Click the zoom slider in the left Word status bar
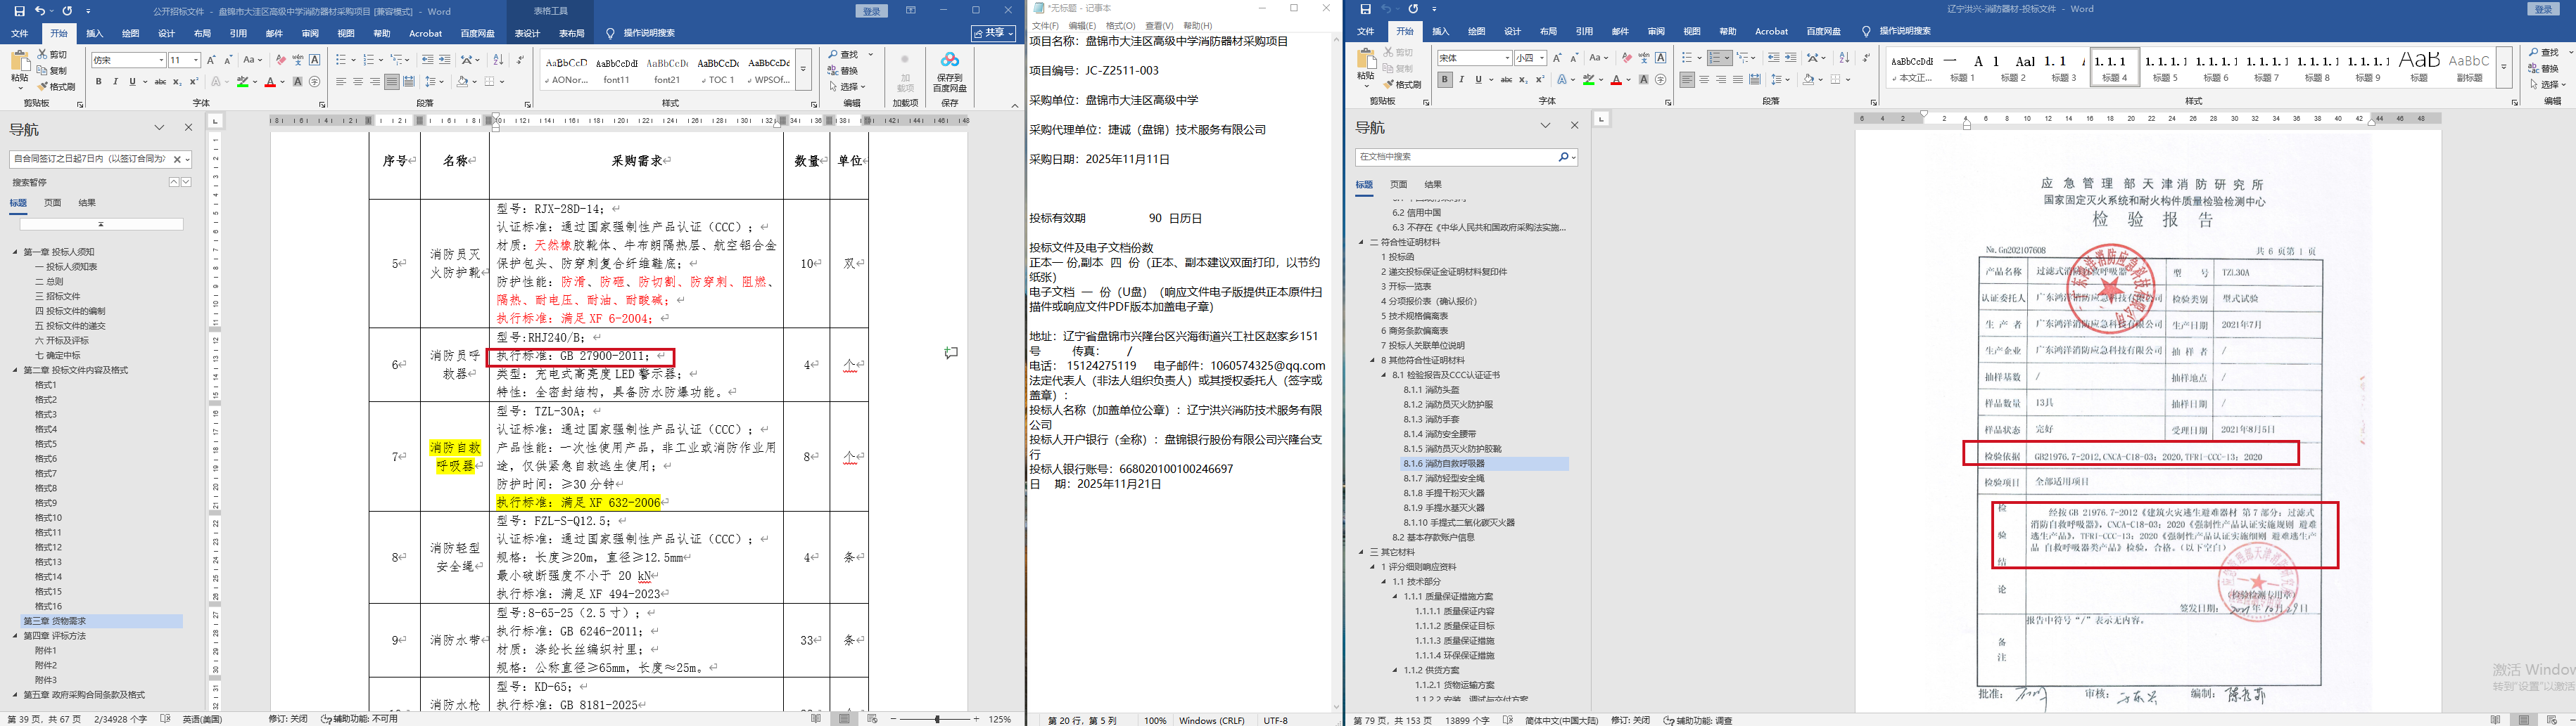Viewport: 2576px width, 726px height. 937,719
